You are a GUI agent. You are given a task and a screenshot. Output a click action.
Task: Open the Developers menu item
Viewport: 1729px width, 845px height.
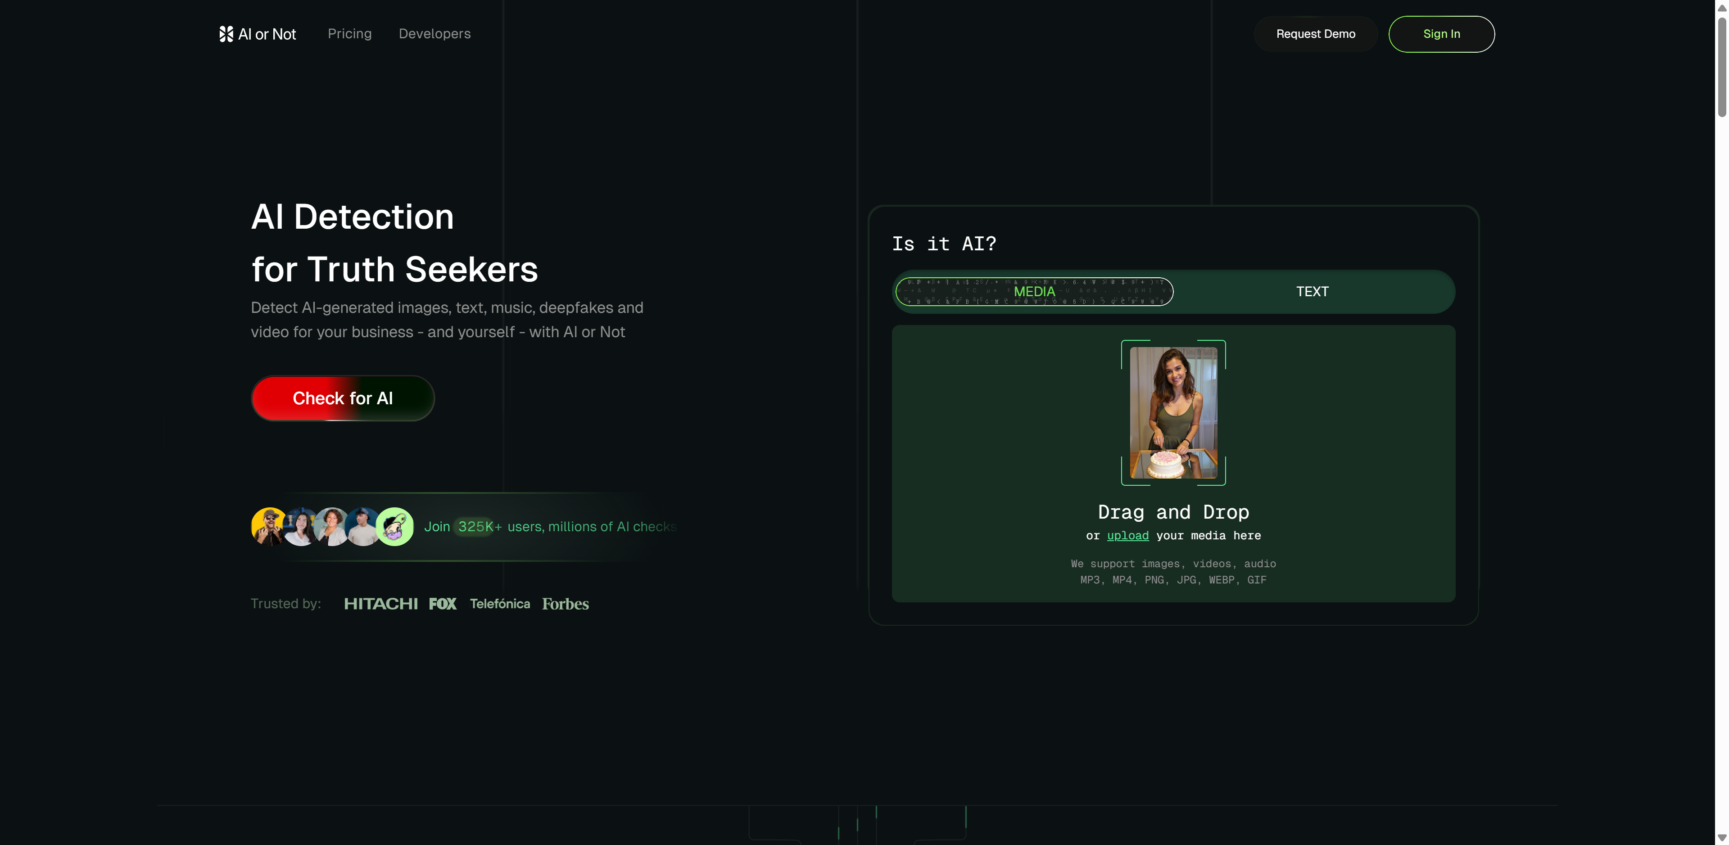(434, 34)
